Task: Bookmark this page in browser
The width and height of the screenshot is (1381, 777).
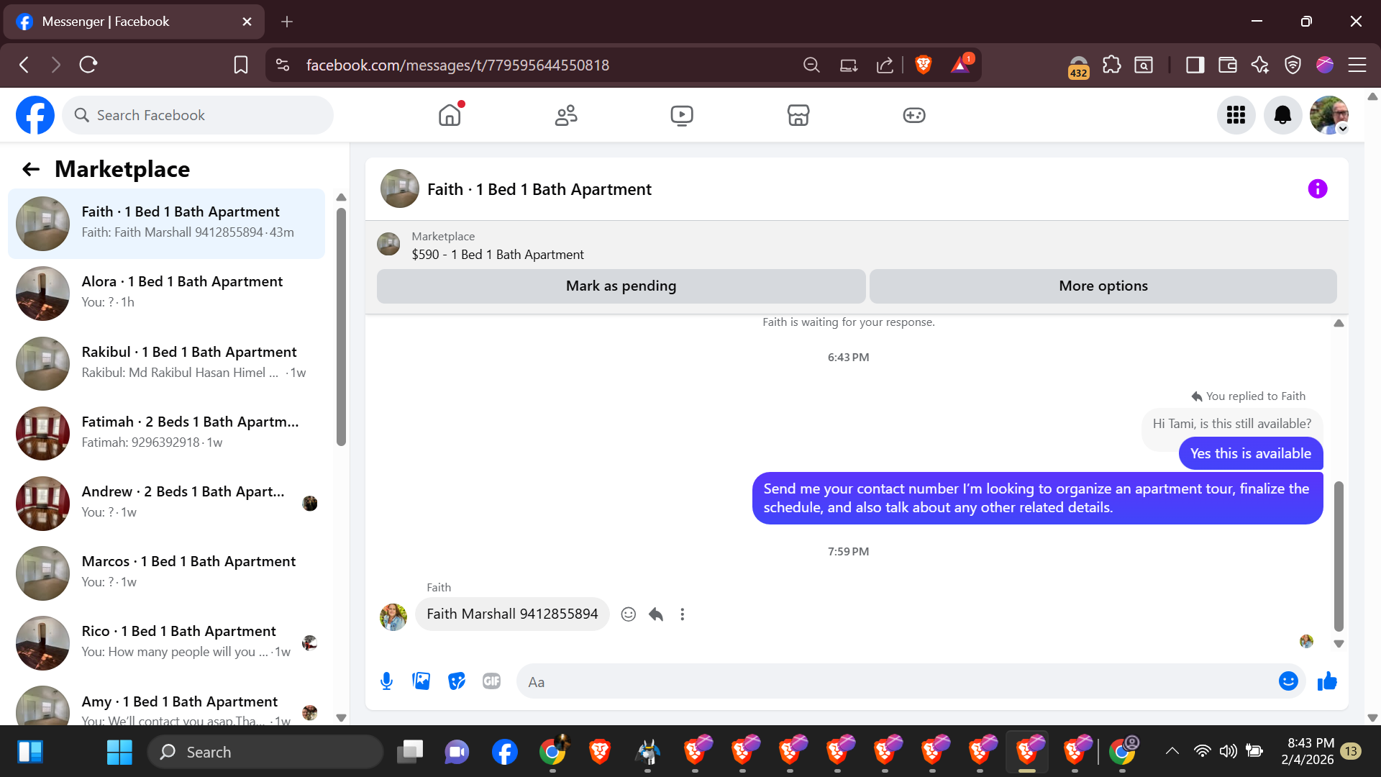Action: point(241,65)
